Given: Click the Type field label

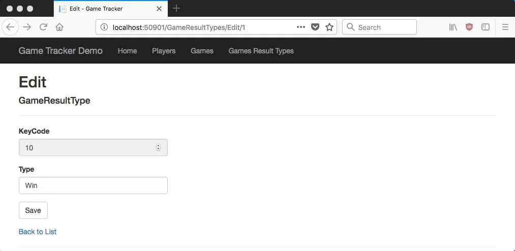Looking at the screenshot, I should 26,169.
